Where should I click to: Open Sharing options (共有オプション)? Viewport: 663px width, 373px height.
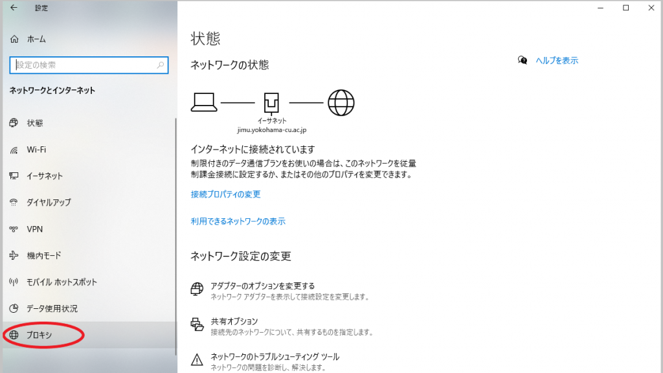click(234, 321)
